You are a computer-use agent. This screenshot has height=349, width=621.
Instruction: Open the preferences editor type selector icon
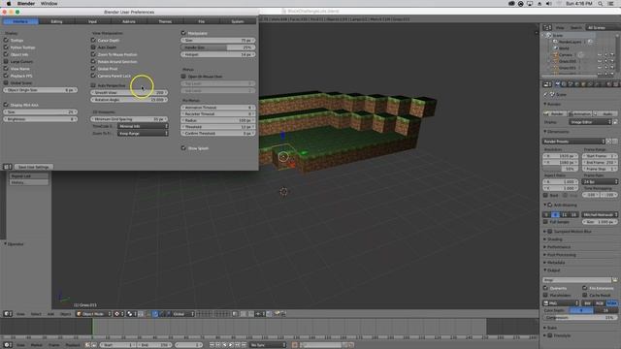(x=7, y=167)
